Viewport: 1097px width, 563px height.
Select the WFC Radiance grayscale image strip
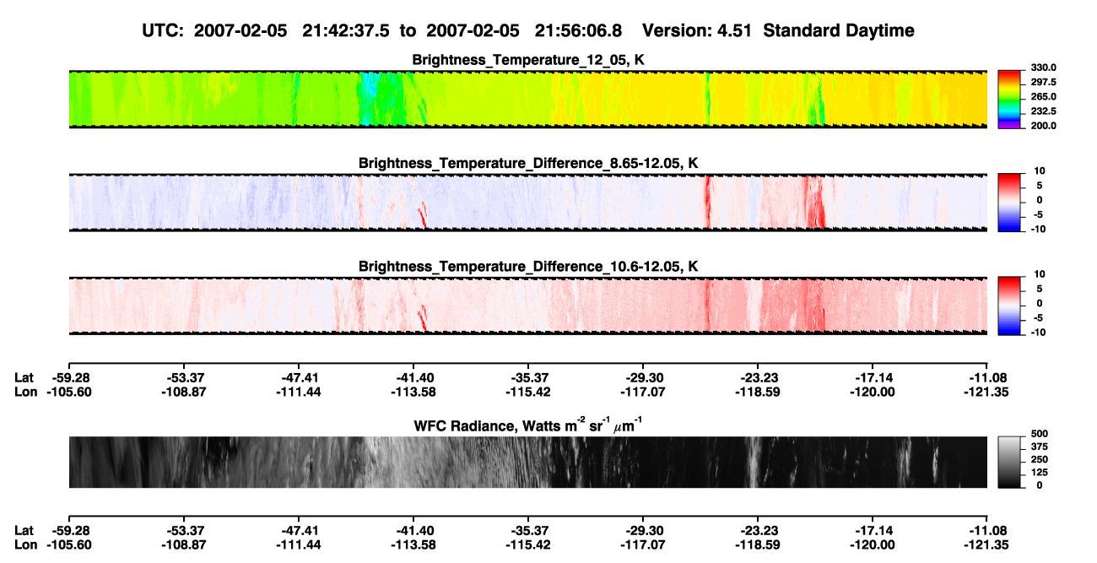coord(527,463)
